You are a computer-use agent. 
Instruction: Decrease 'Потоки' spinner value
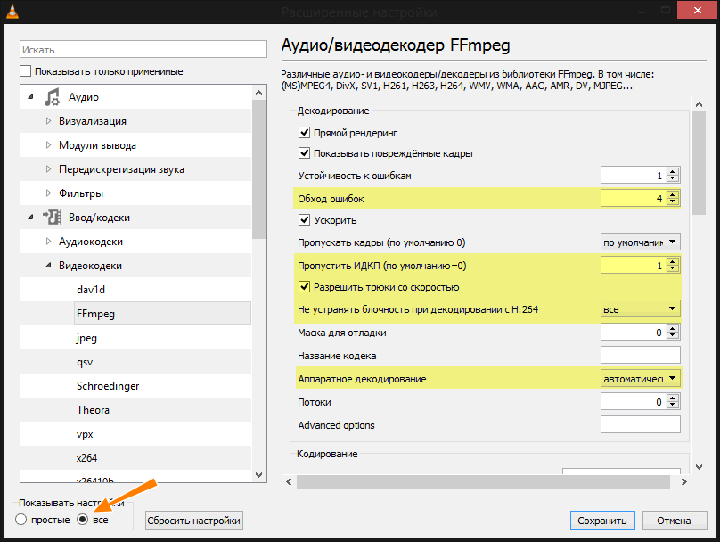(x=673, y=405)
